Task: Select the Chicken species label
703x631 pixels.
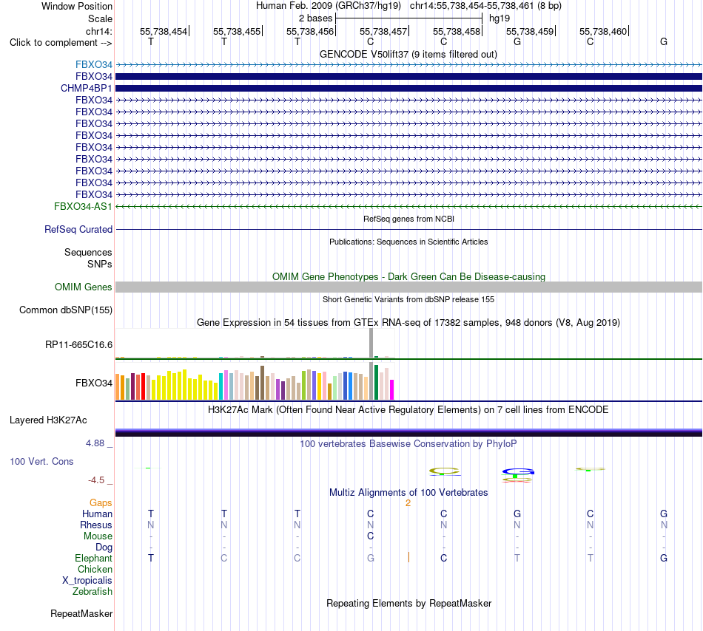Action: click(x=95, y=569)
